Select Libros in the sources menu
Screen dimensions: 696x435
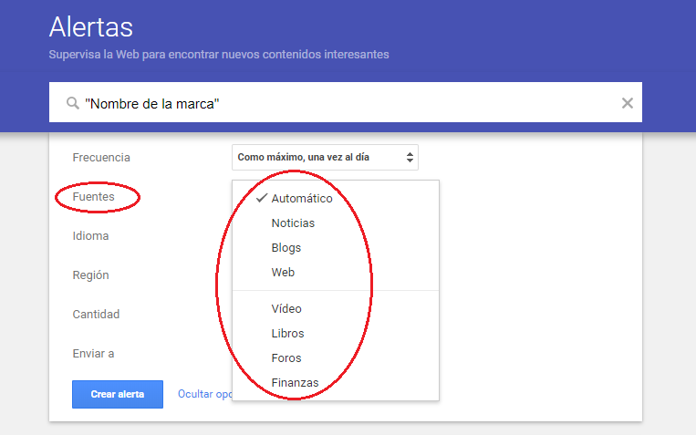[x=287, y=334]
